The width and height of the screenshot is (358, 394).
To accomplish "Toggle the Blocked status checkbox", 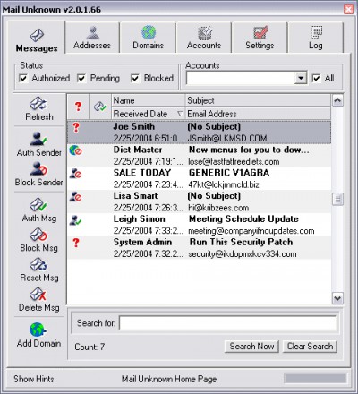I will (135, 79).
